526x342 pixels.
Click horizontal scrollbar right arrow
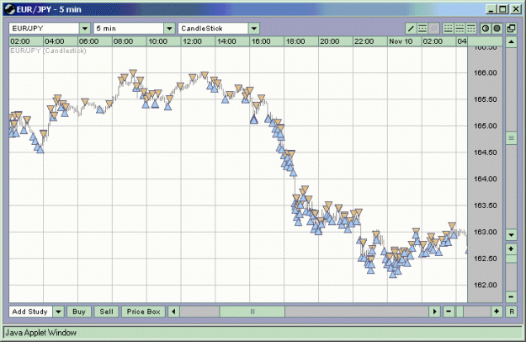tap(435, 312)
